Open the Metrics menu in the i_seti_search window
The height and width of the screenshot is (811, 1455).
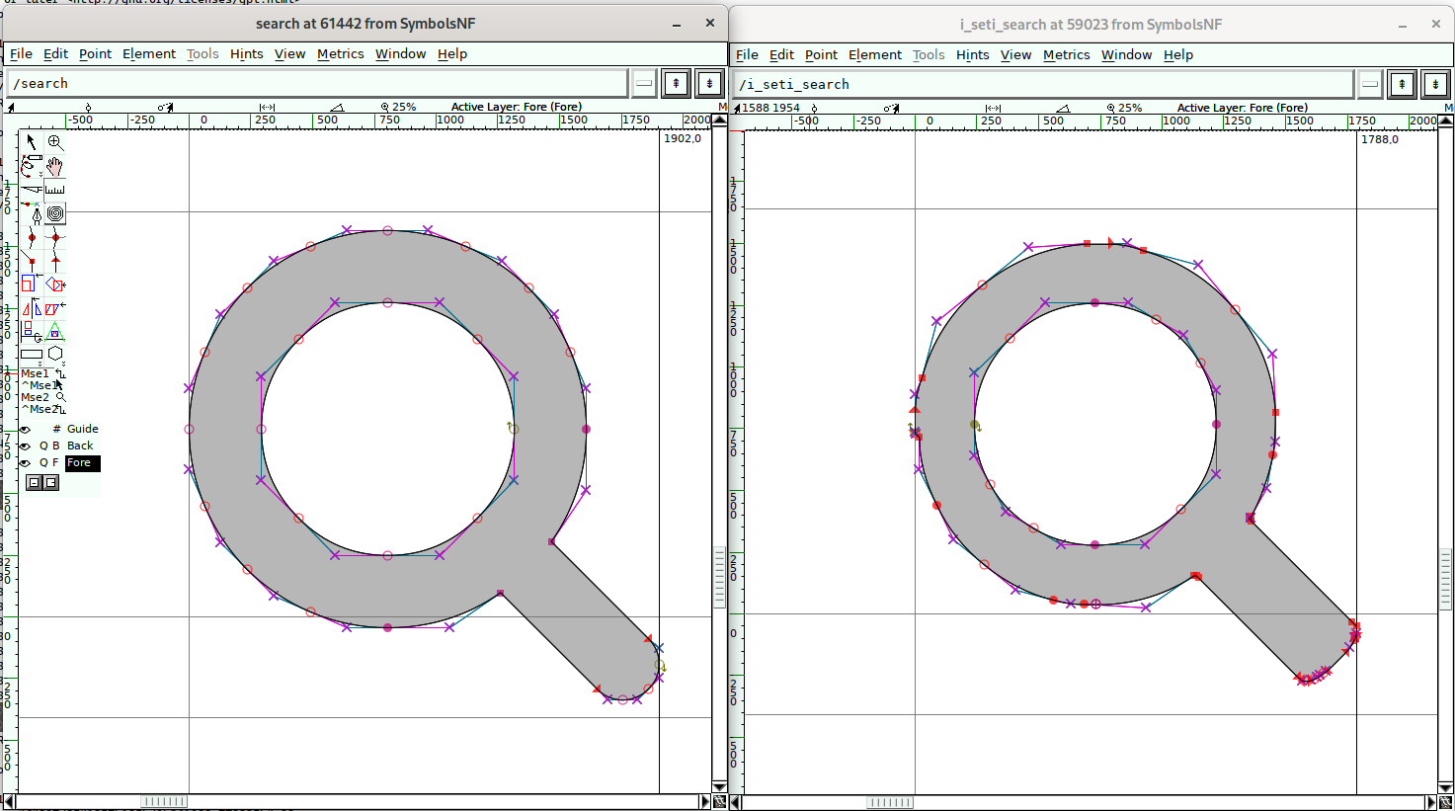[1066, 54]
